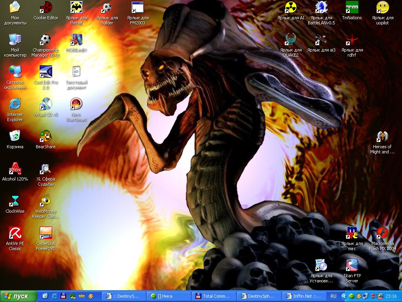Screen dimensions: 402x302
Task: Select the Ярлык для ai3 icon
Action: pyautogui.click(x=321, y=43)
